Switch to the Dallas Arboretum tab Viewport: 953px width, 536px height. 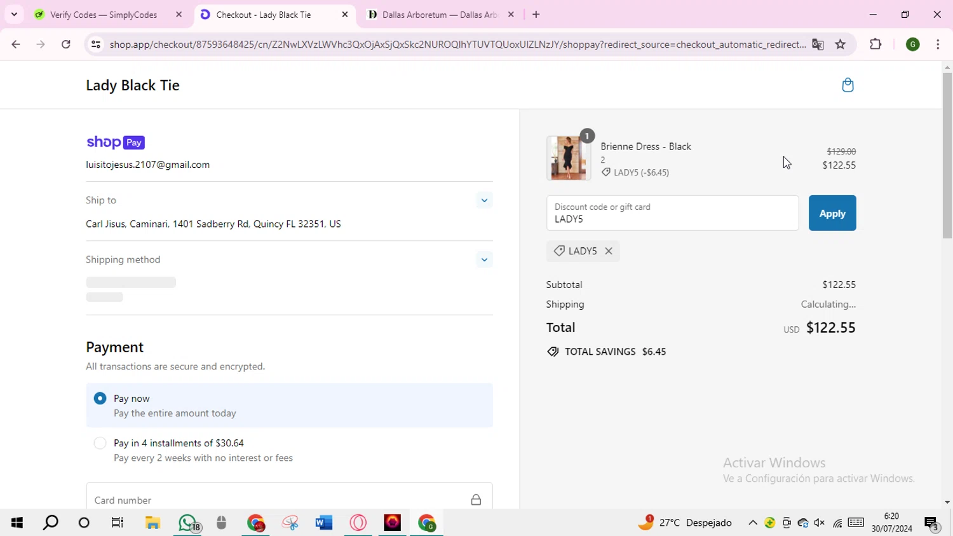(439, 15)
